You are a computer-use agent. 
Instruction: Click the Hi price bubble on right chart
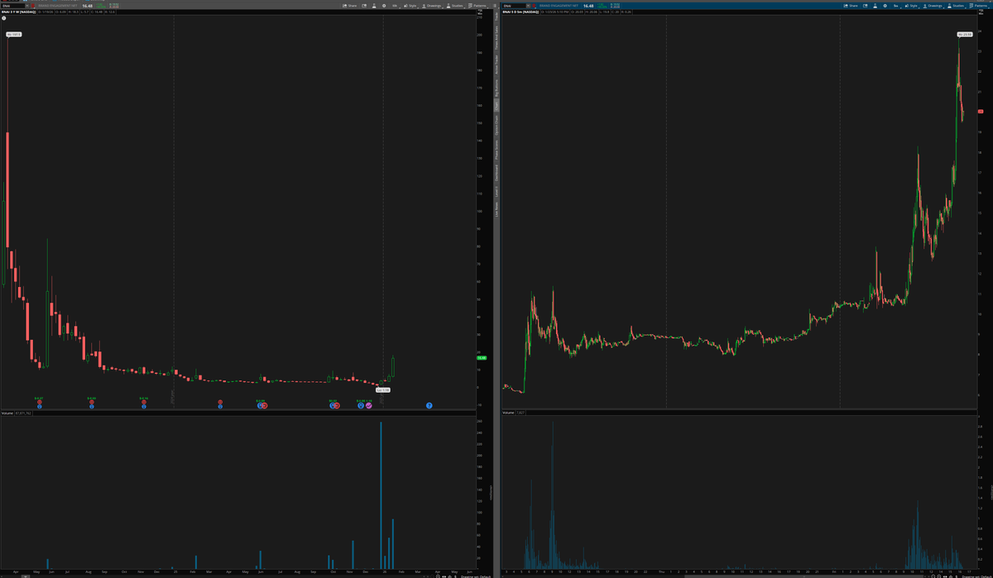coord(964,35)
